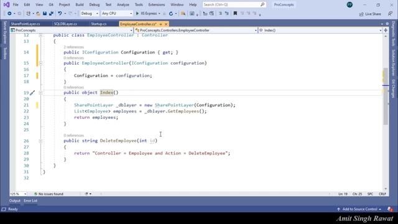
Task: Open the account profile avatar icon
Action: tap(349, 4)
